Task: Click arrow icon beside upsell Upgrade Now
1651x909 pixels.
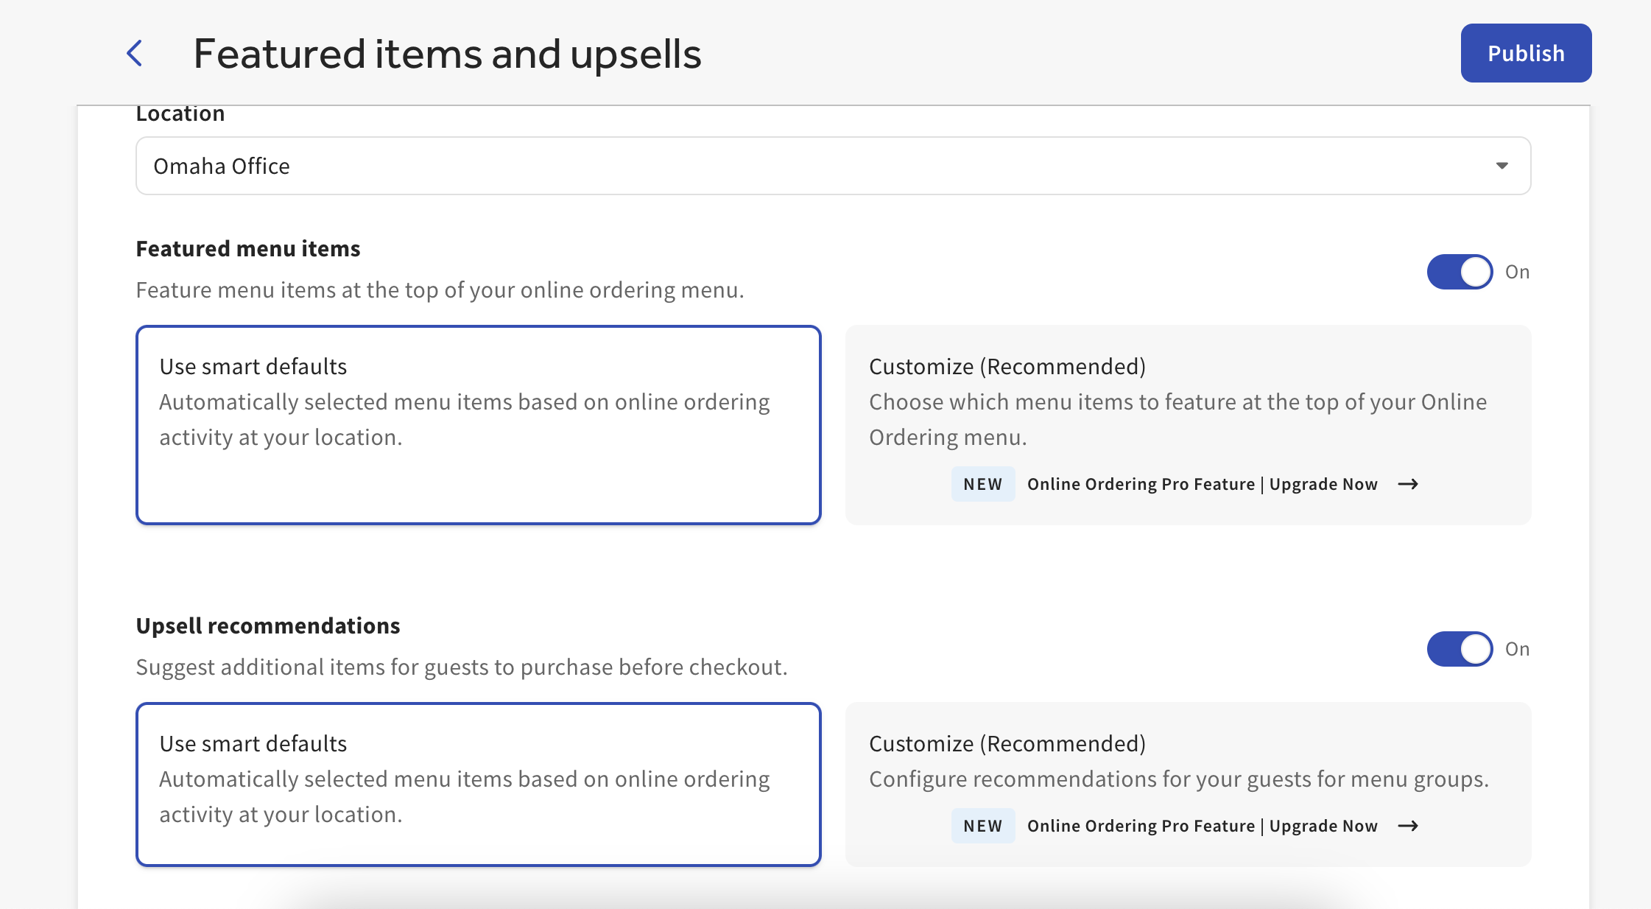Action: tap(1408, 826)
